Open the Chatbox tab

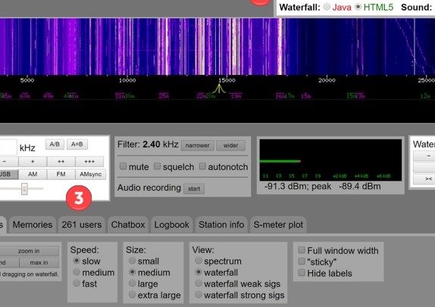pos(128,225)
